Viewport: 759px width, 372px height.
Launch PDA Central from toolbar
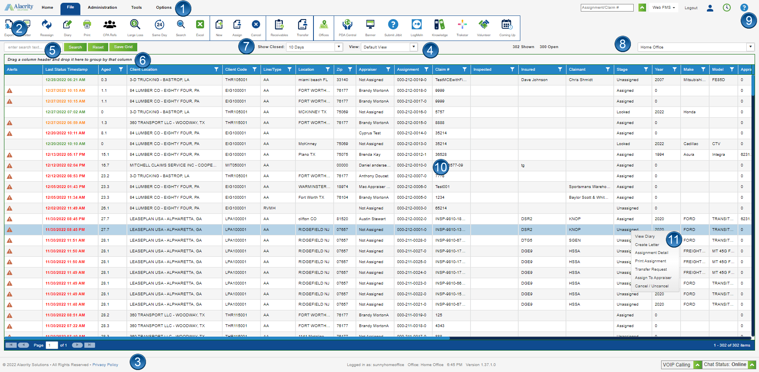[347, 25]
